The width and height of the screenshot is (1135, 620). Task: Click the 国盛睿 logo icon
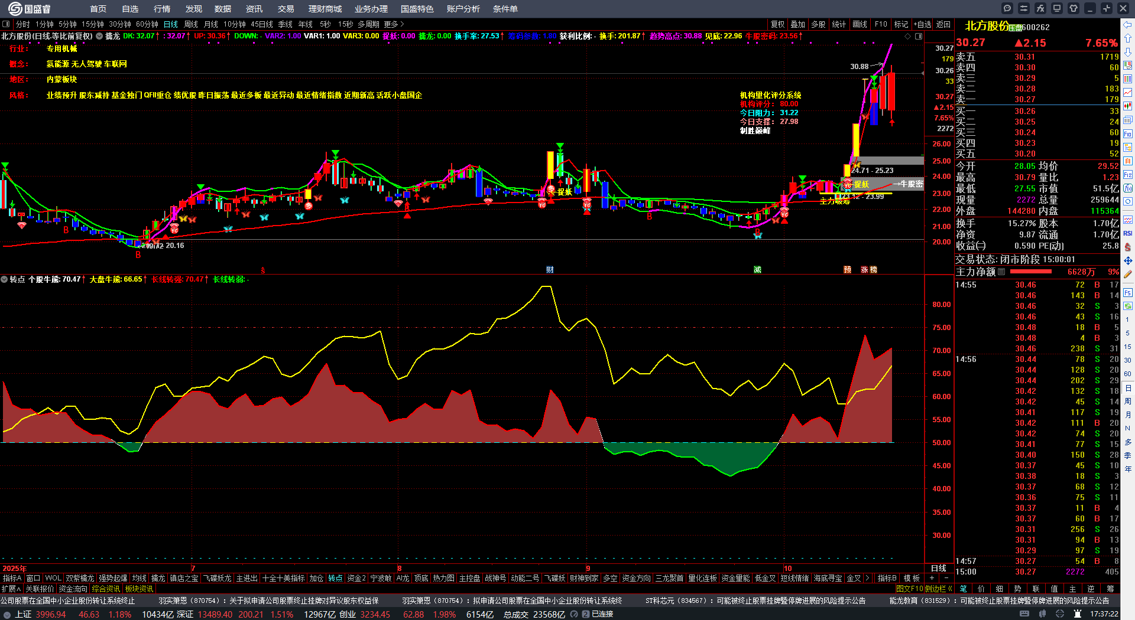[14, 8]
